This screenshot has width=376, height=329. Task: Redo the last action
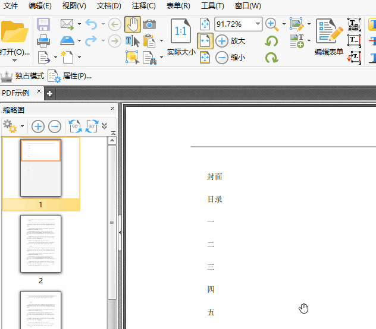(x=92, y=41)
